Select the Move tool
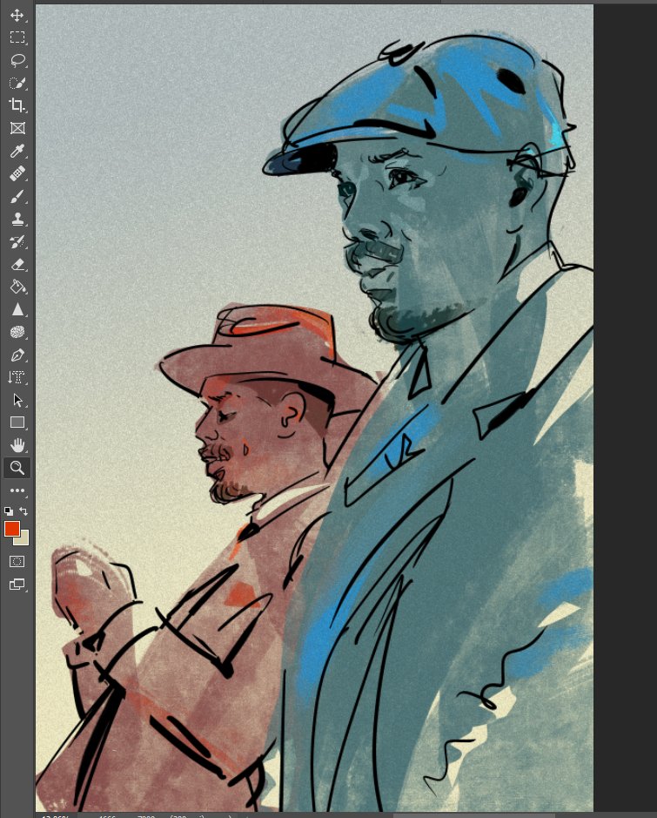The width and height of the screenshot is (657, 818). pos(17,15)
